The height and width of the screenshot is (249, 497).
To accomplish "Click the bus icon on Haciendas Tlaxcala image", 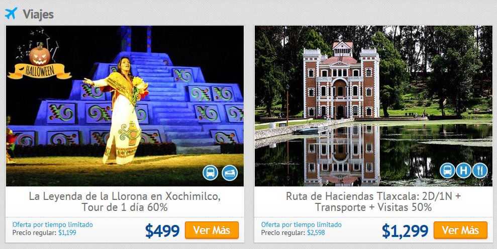I will [x=448, y=171].
